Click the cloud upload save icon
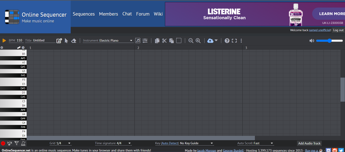This screenshot has height=152, width=345. point(211,41)
